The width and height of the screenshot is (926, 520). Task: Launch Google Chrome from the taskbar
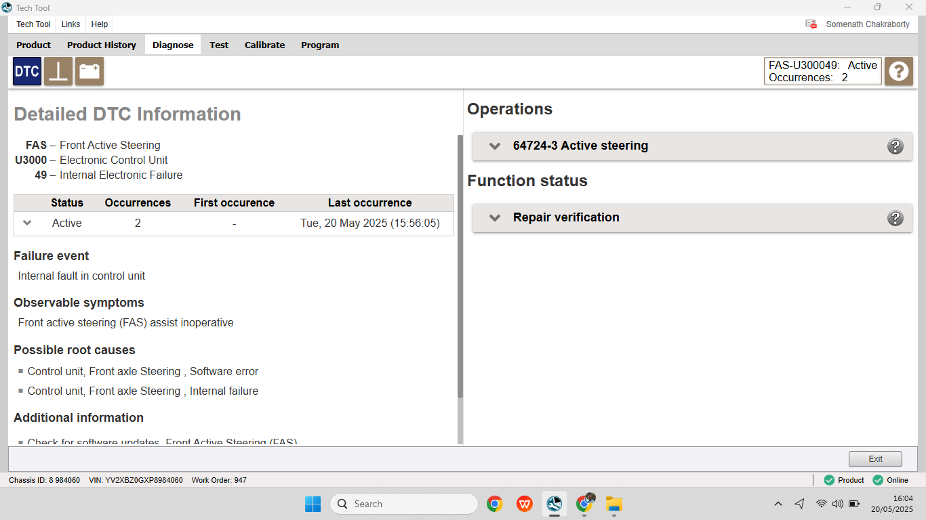point(495,504)
